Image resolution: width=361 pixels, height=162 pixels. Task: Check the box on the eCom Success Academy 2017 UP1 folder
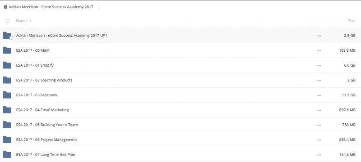[11, 38]
